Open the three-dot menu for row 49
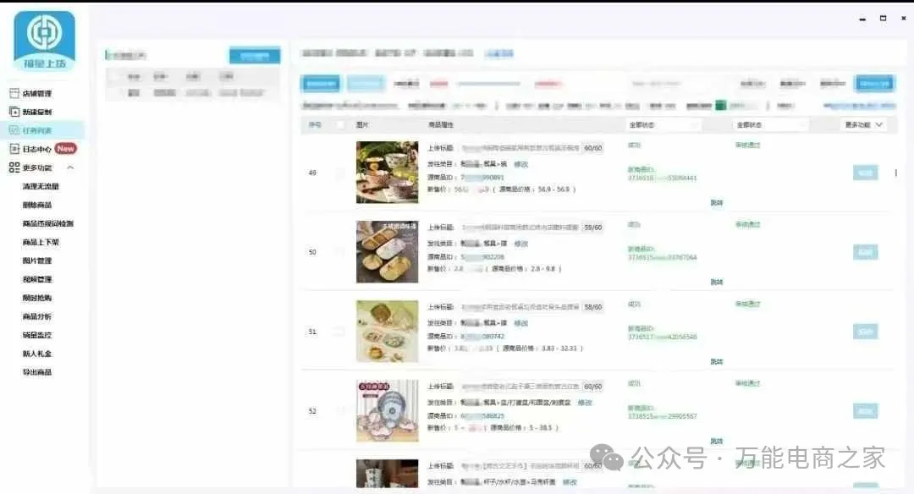 [x=896, y=173]
